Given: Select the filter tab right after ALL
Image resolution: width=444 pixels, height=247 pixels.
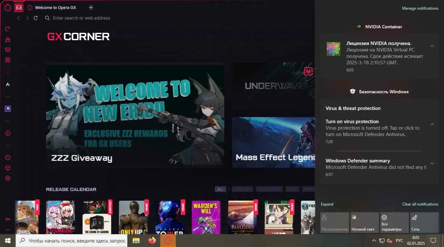Looking at the screenshot, I should [242, 189].
